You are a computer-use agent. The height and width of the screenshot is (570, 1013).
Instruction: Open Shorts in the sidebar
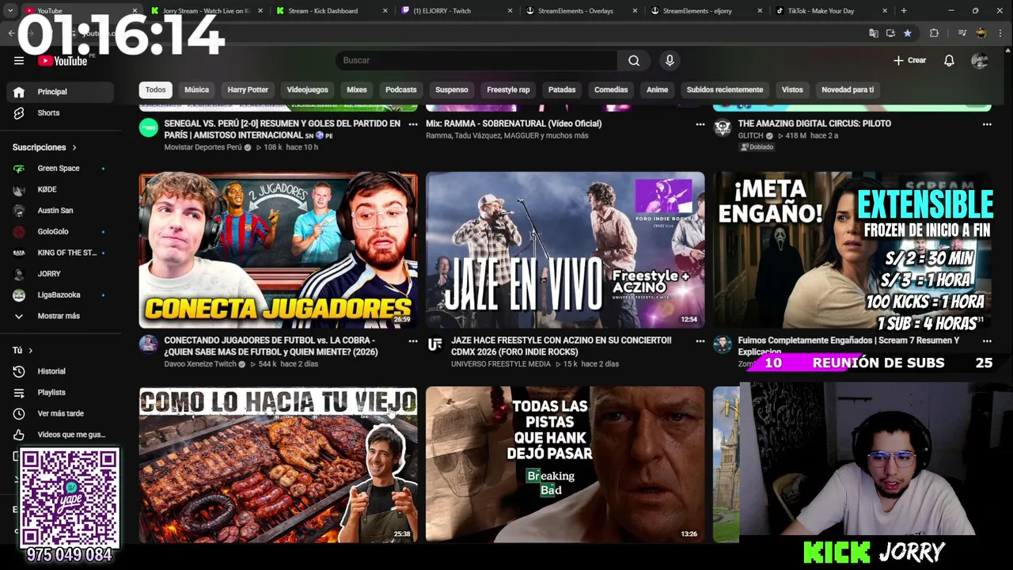[60, 112]
